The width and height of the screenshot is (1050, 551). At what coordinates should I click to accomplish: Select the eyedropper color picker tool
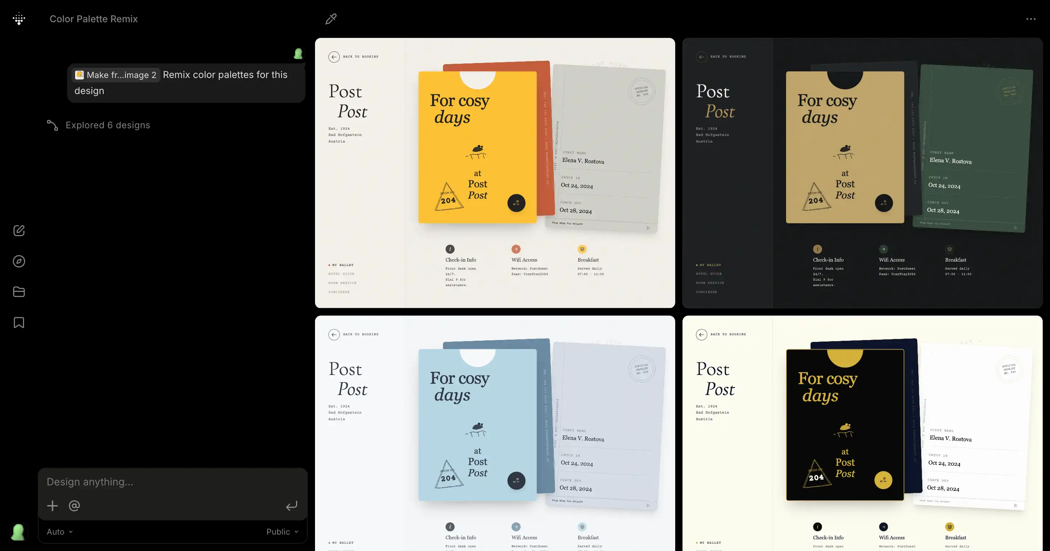click(x=331, y=19)
